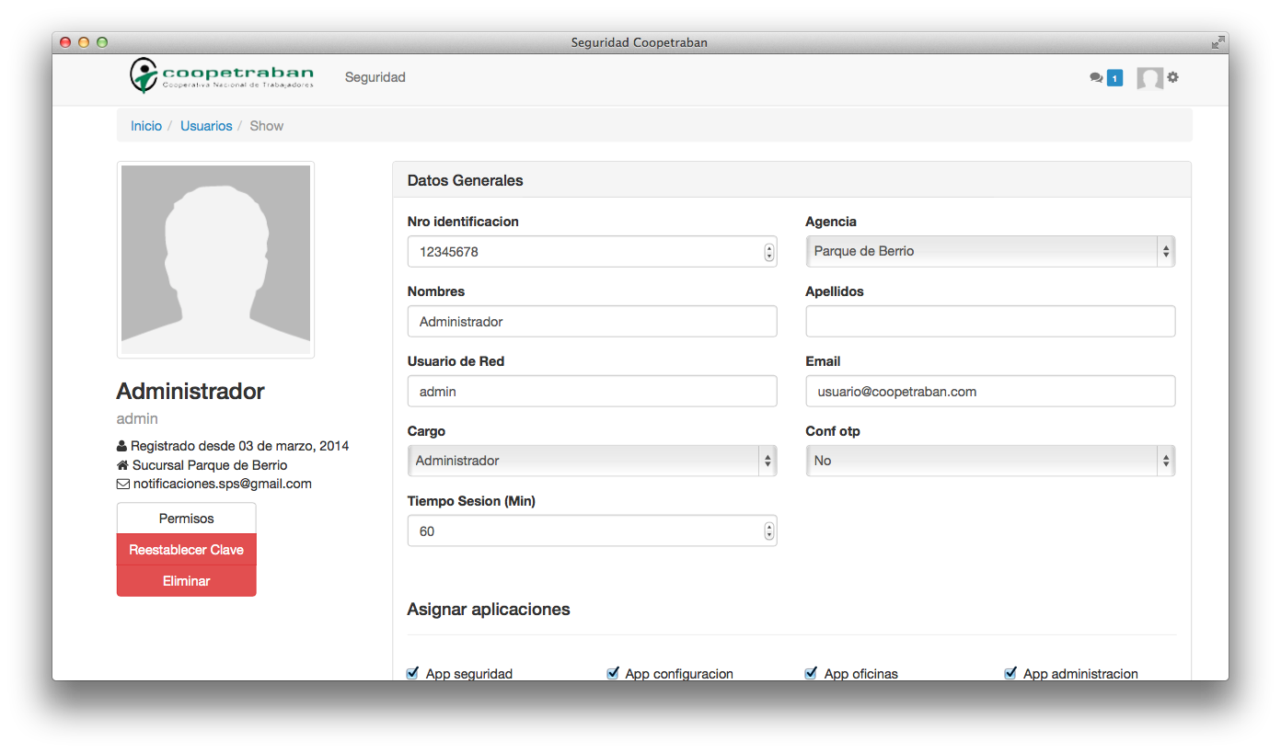Go to Inicio breadcrumb
Viewport: 1281px width, 753px height.
click(x=146, y=126)
